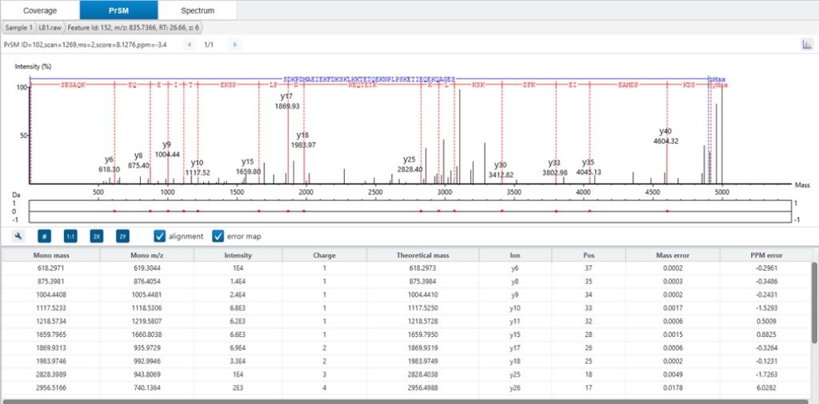Go to next PrSM with right arrow
This screenshot has width=819, height=404.
(x=235, y=45)
